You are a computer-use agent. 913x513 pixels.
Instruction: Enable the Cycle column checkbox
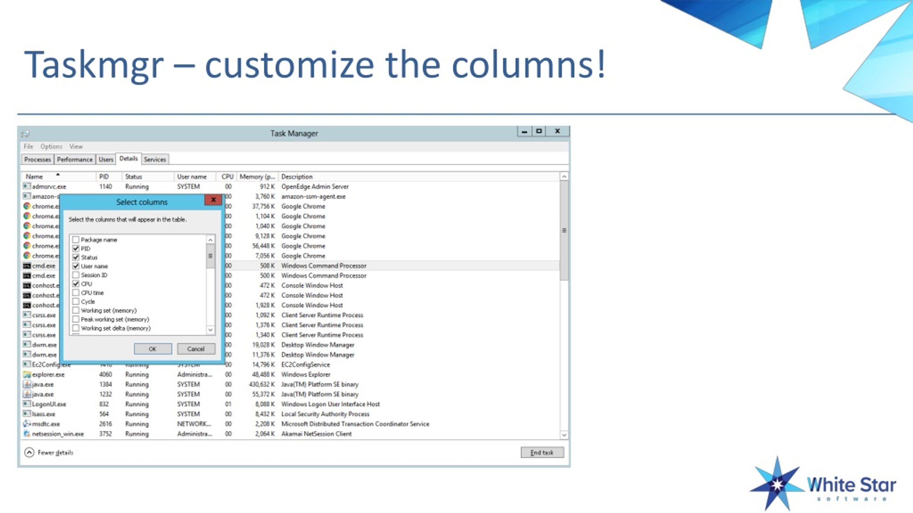click(x=76, y=302)
